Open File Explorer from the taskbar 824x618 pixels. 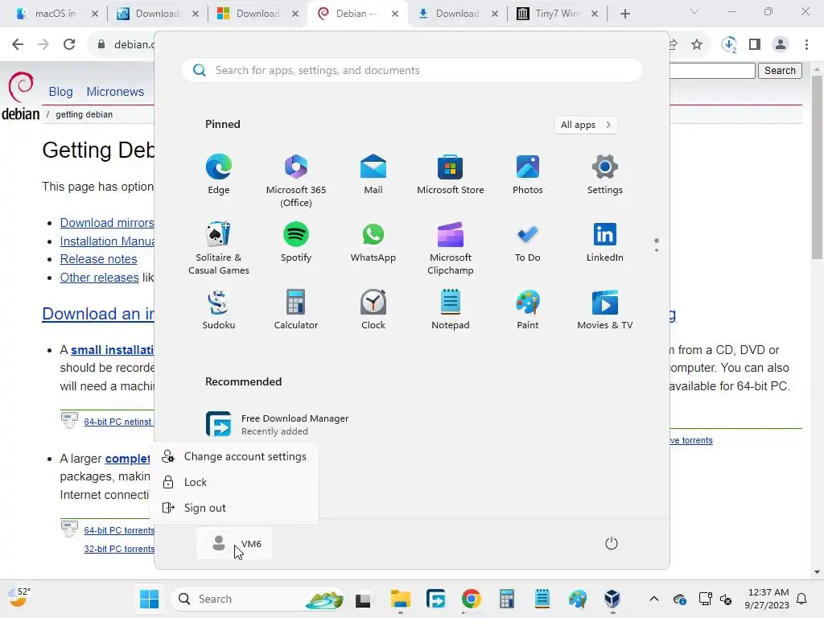[x=401, y=599]
